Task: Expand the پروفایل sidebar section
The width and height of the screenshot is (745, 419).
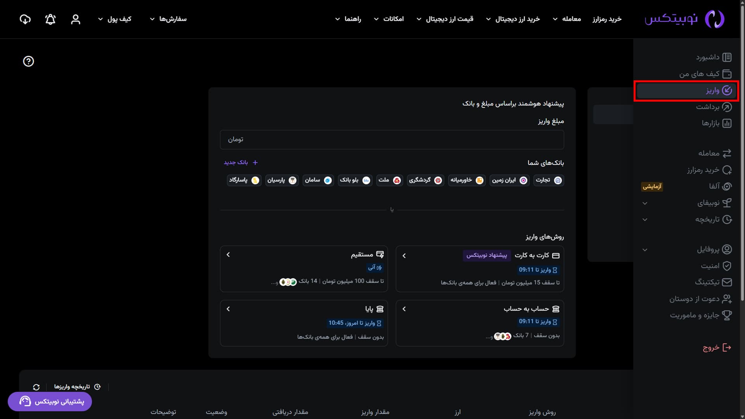Action: (x=645, y=249)
